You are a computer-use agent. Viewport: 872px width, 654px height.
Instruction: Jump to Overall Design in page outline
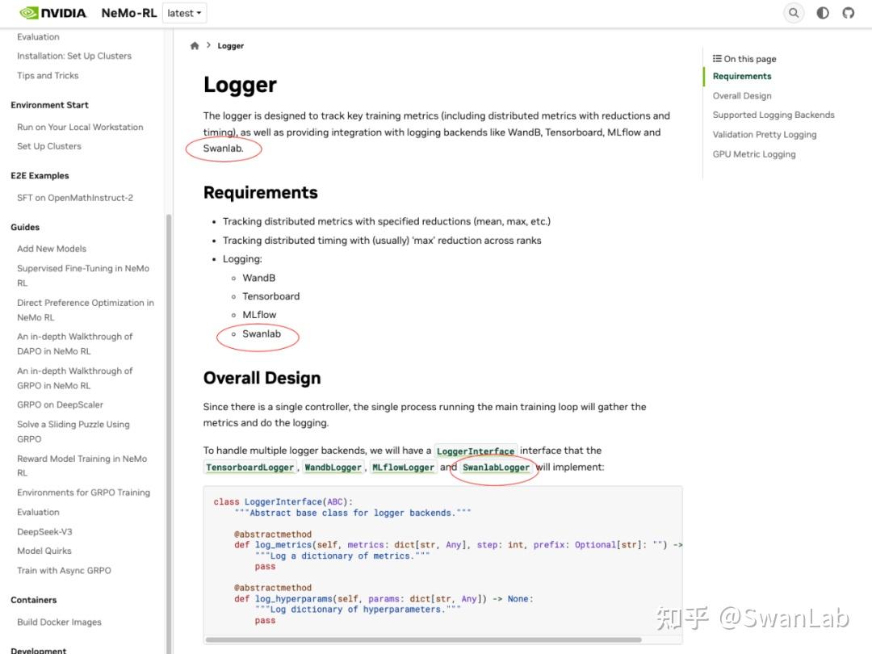pyautogui.click(x=742, y=95)
